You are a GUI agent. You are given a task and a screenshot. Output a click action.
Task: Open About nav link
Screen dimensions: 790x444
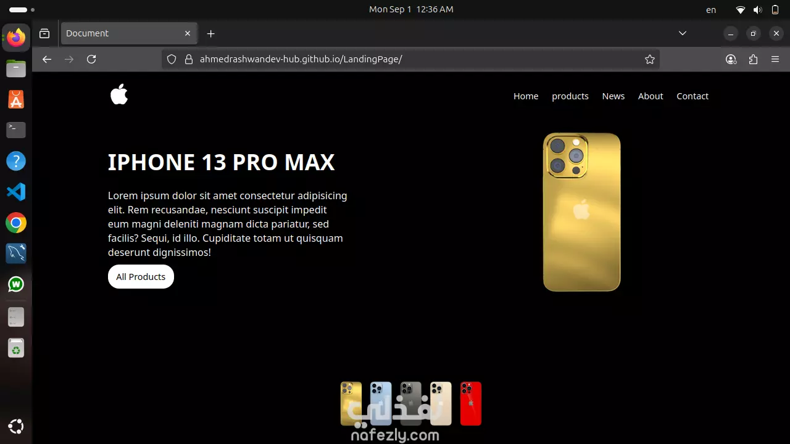coord(651,96)
